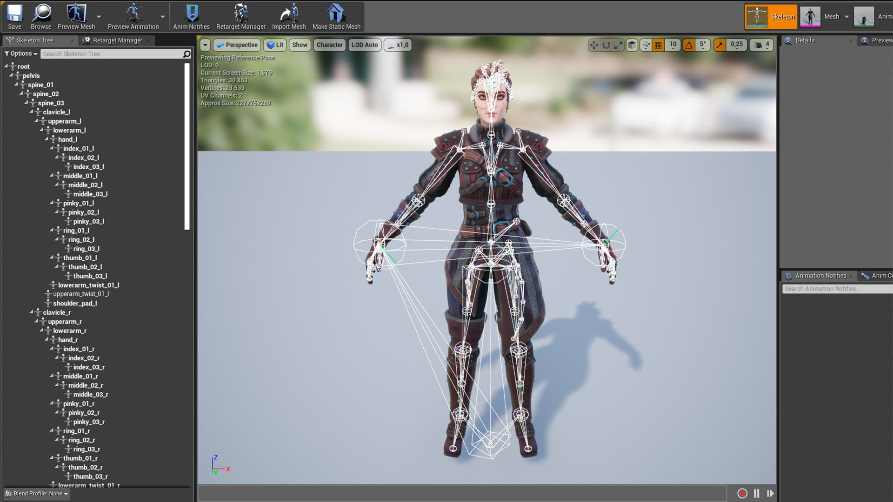
Task: Toggle rotation angle snapping
Action: click(689, 45)
